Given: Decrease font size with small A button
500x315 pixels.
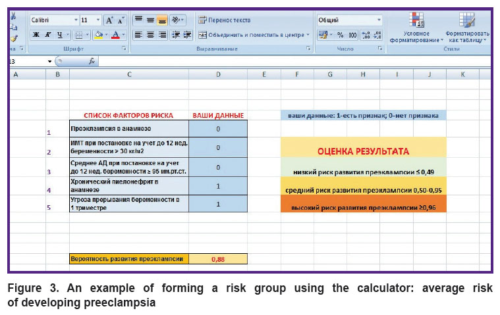Looking at the screenshot, I should click(121, 20).
